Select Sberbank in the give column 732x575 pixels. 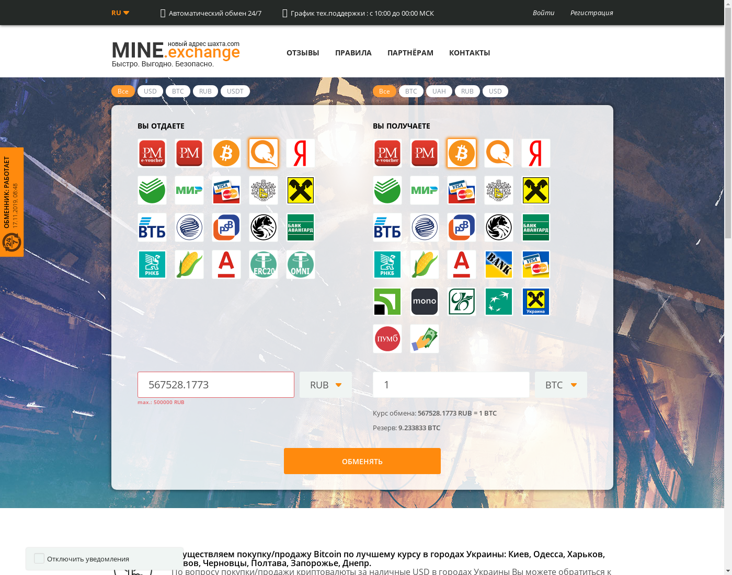click(152, 190)
